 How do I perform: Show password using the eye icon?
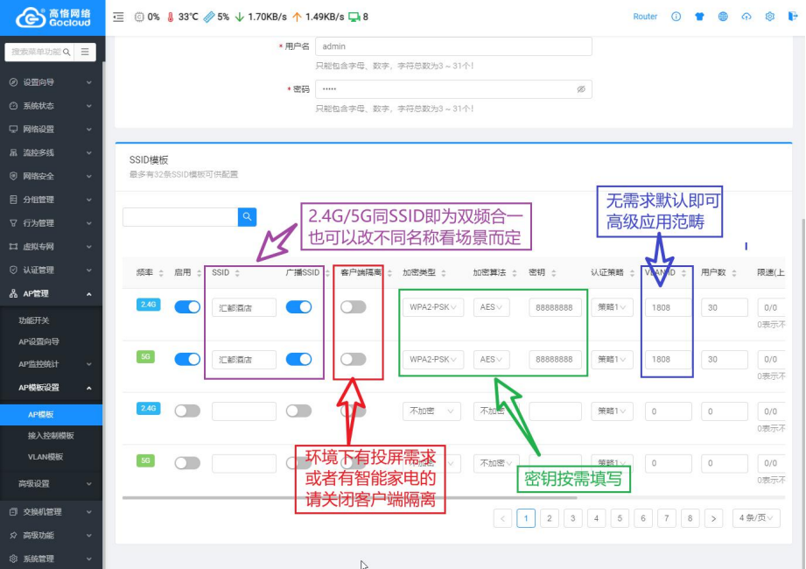tap(581, 89)
